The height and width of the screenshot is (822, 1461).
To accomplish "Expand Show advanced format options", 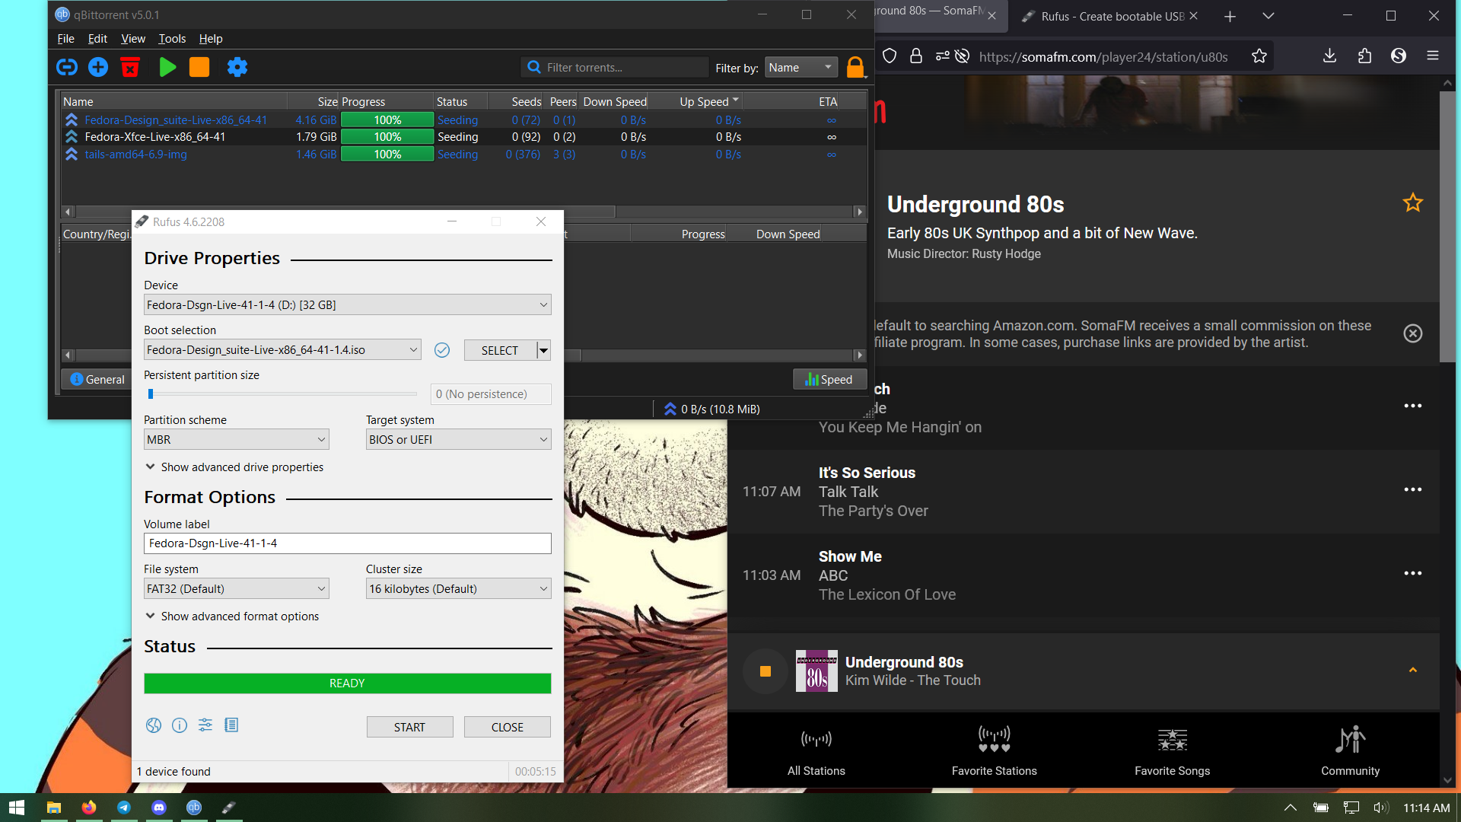I will pos(232,616).
